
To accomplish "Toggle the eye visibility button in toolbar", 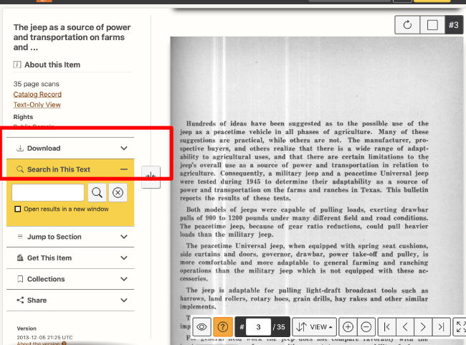I will point(202,326).
